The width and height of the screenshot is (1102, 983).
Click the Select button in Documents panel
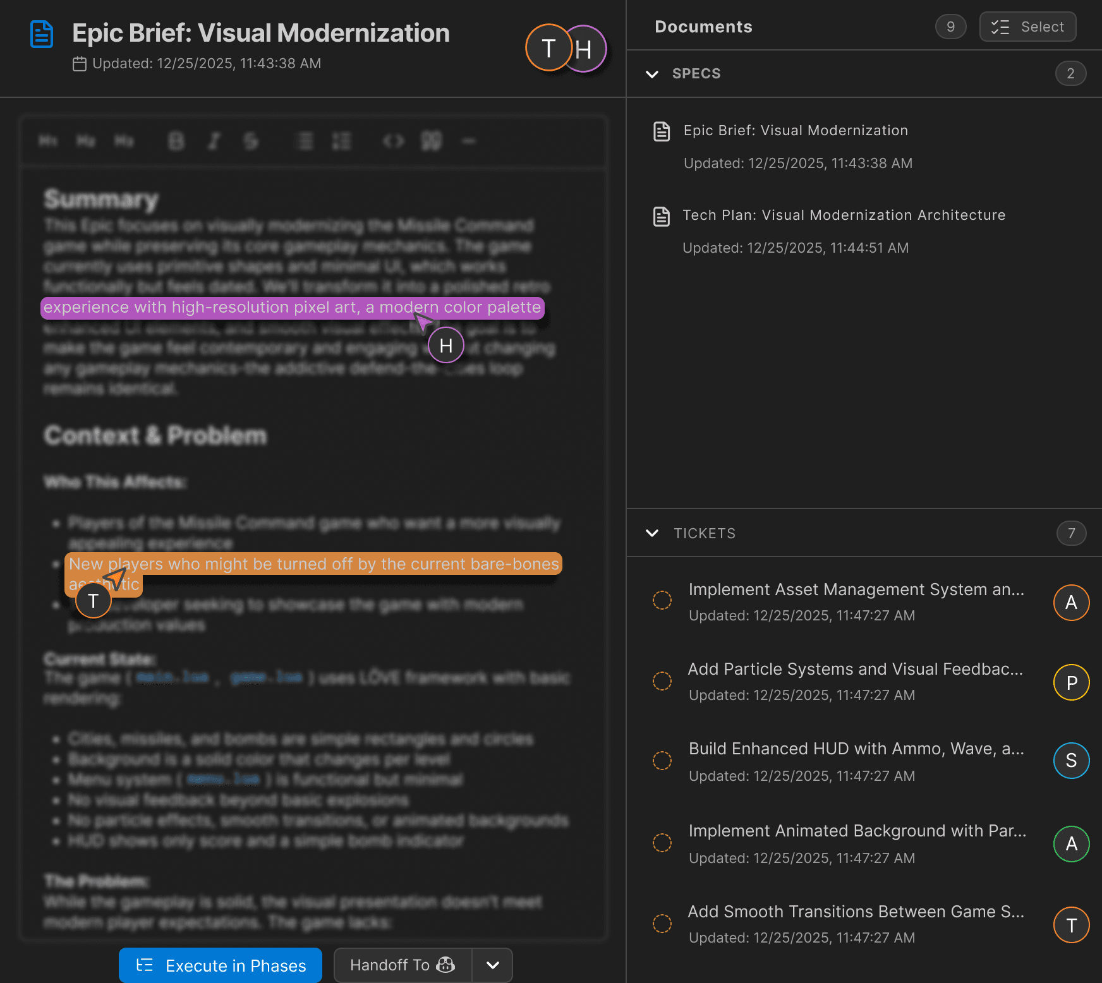(x=1028, y=27)
